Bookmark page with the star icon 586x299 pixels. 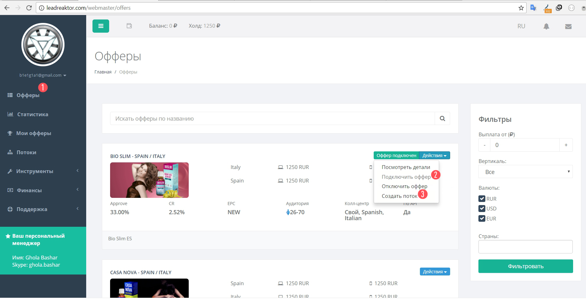pos(521,8)
